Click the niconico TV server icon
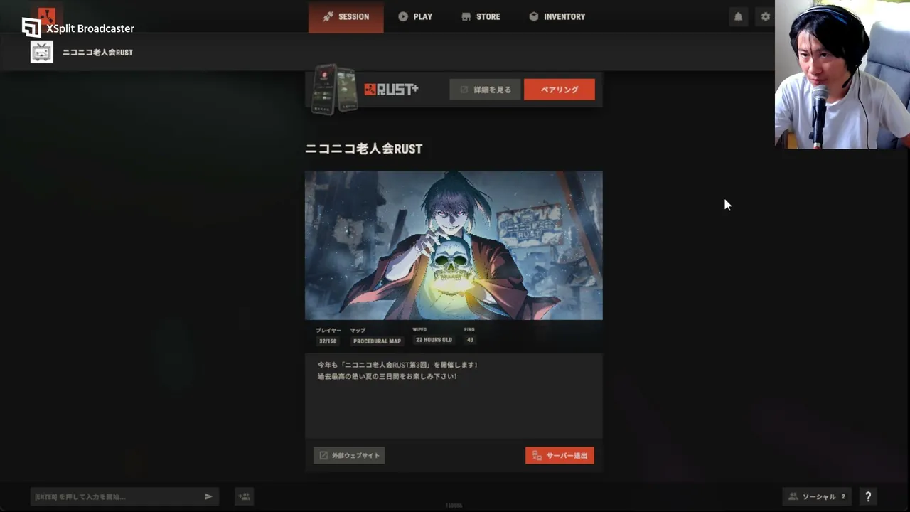The height and width of the screenshot is (512, 910). (42, 52)
